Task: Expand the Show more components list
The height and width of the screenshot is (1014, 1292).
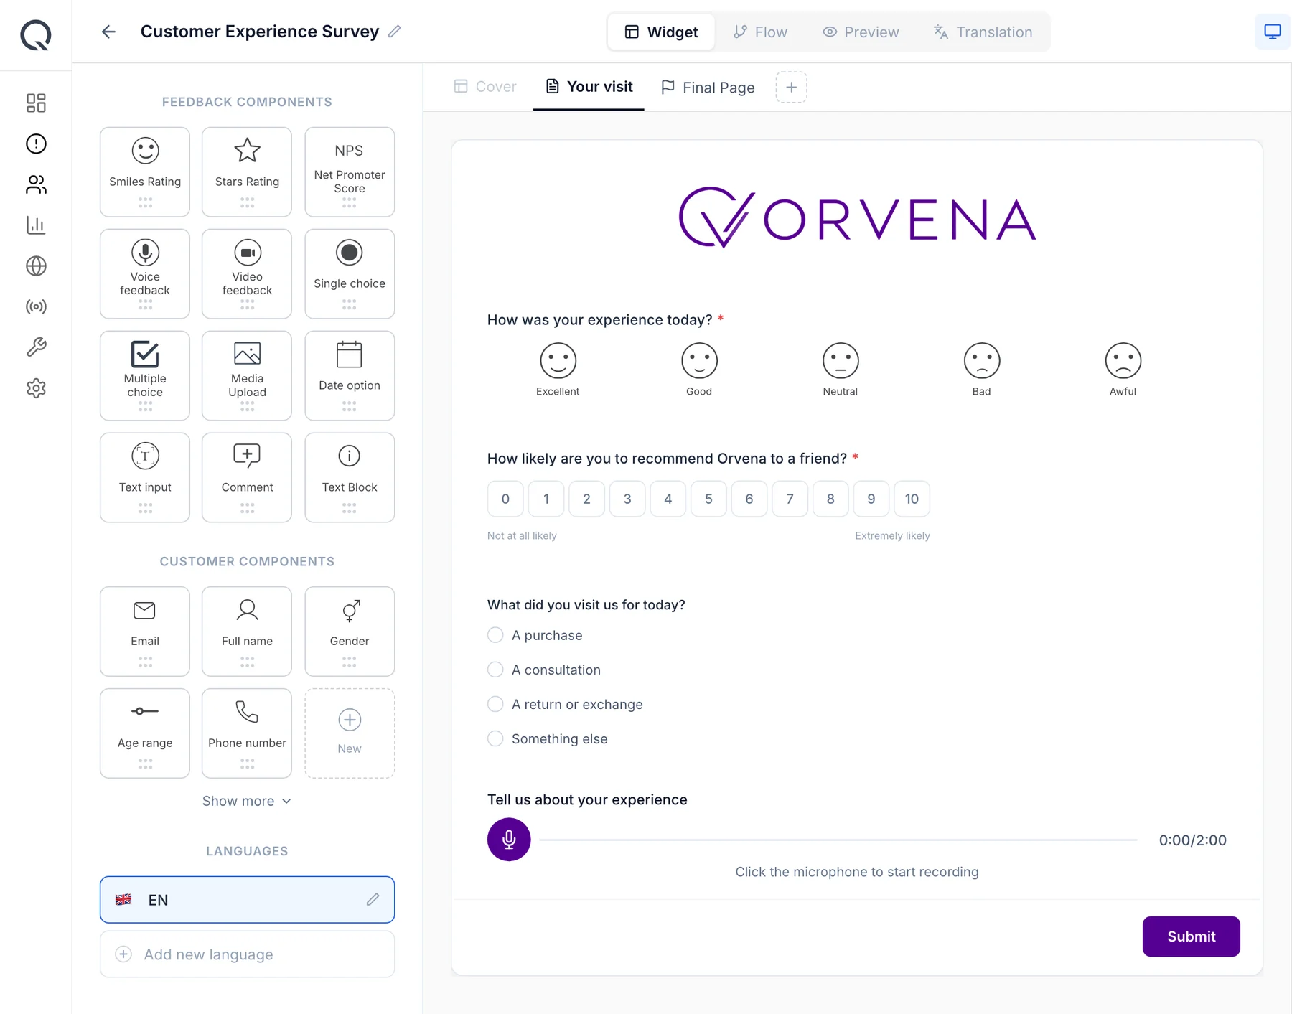Action: [247, 801]
